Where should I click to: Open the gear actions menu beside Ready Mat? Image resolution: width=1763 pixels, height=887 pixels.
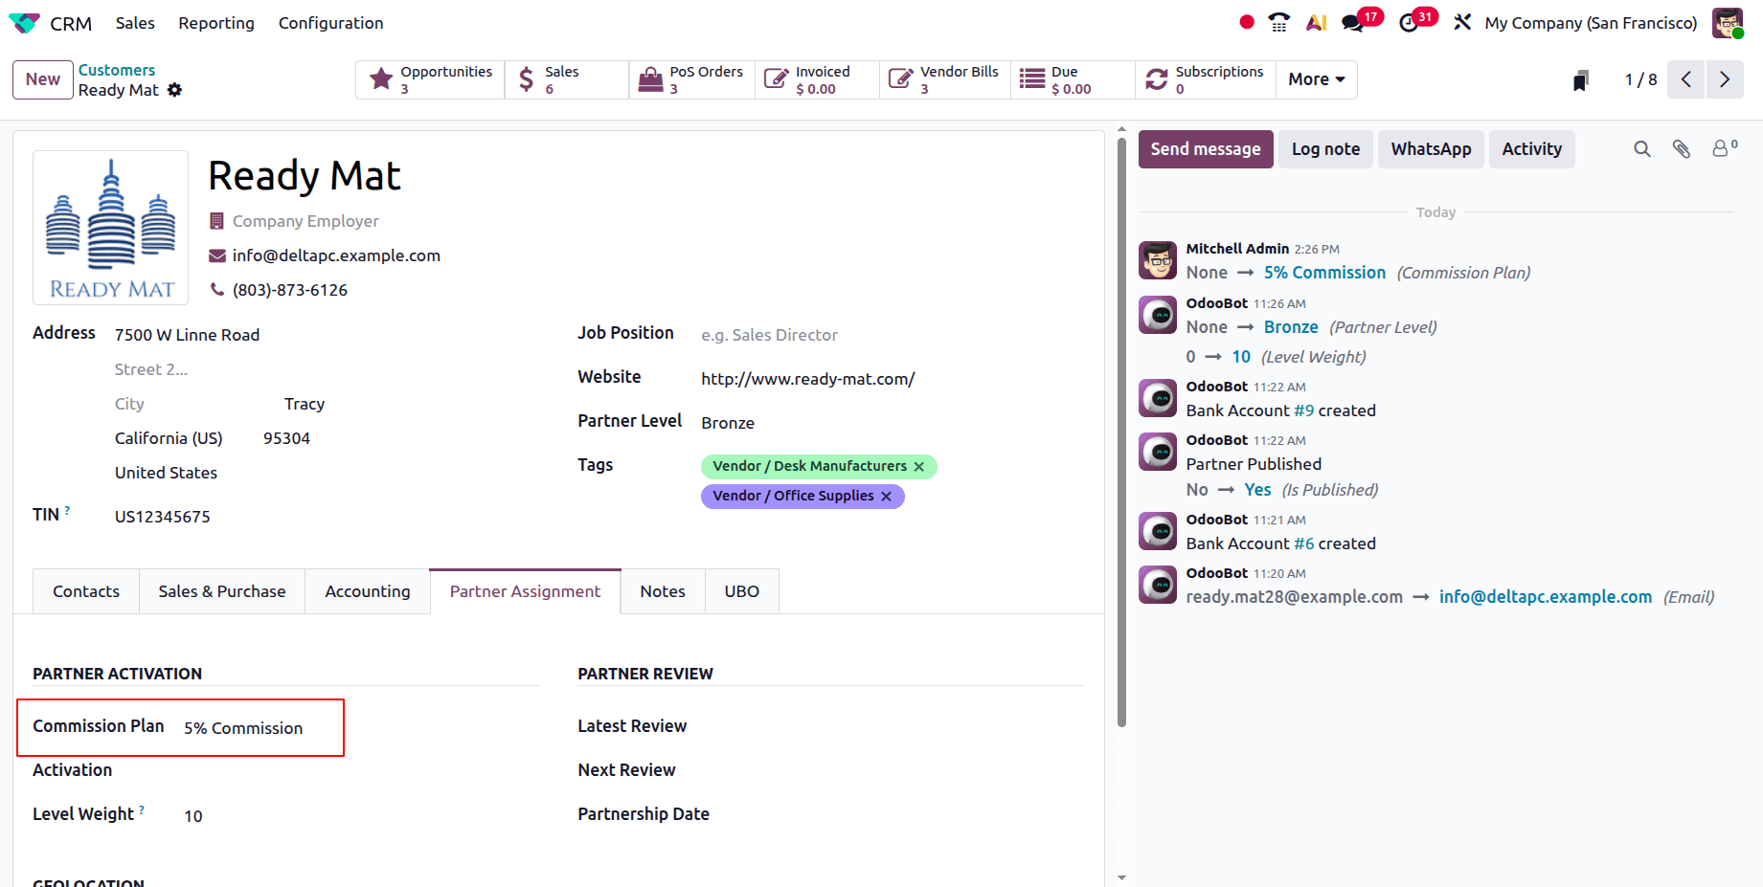tap(174, 90)
